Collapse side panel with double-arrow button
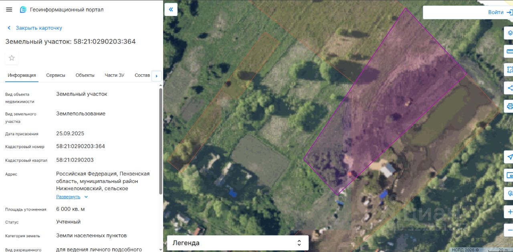 [x=171, y=9]
